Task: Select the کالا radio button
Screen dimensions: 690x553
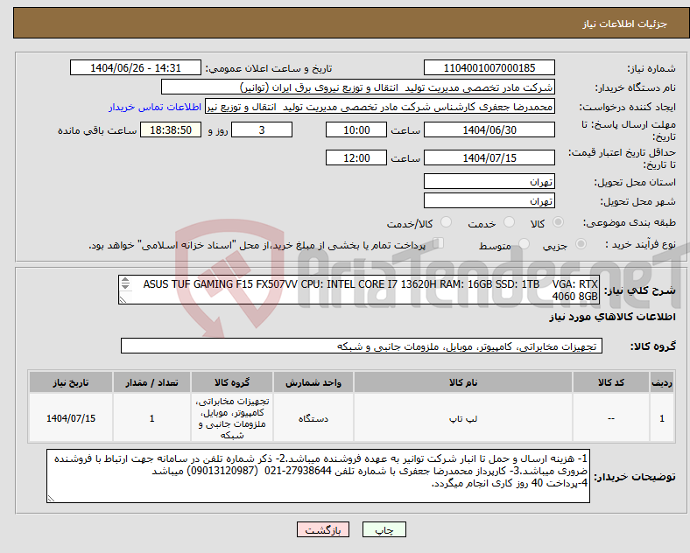Action: click(x=558, y=222)
